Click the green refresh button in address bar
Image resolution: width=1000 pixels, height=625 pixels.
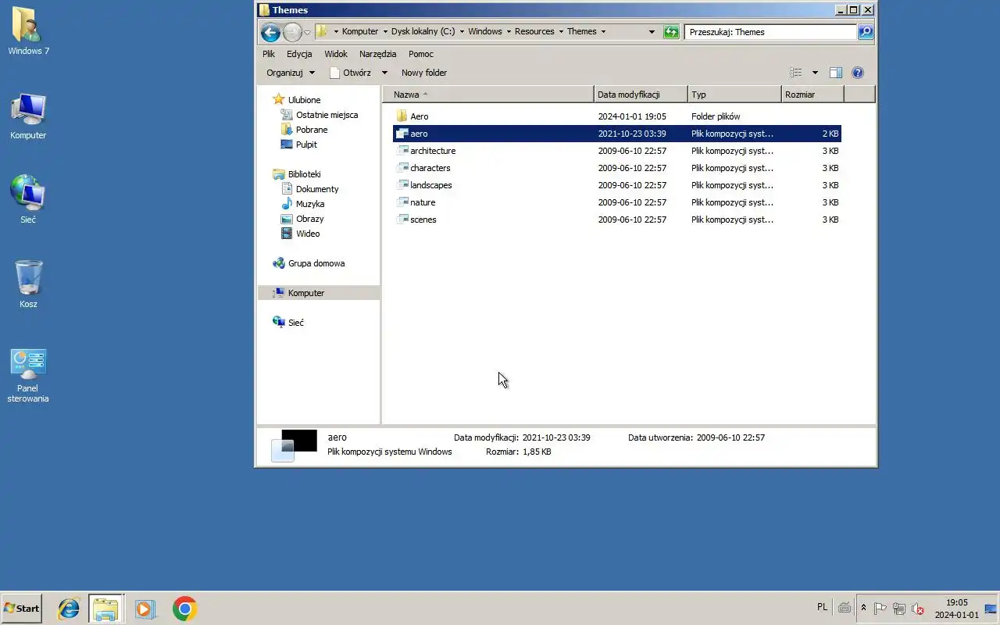671,32
